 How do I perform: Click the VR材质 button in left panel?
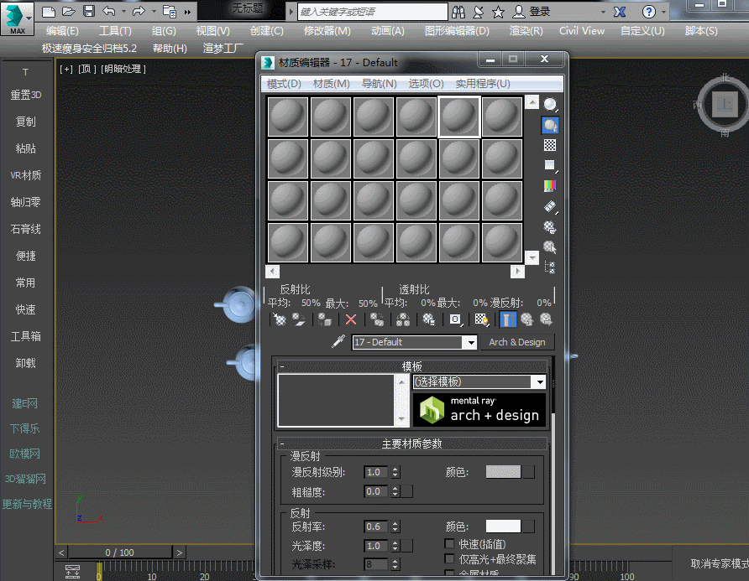coord(25,175)
